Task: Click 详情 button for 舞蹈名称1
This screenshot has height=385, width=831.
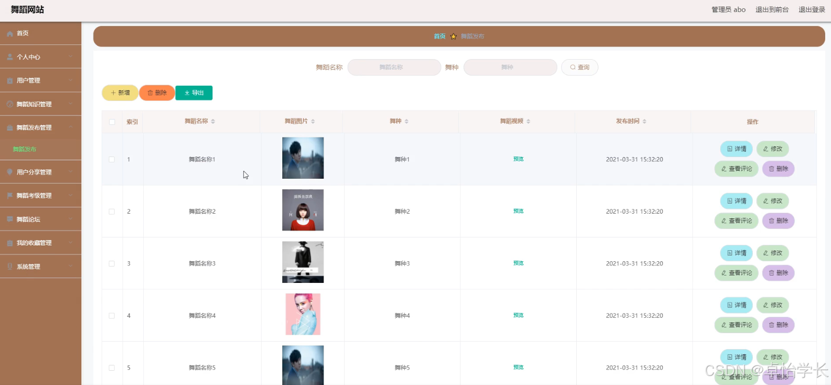Action: (736, 149)
